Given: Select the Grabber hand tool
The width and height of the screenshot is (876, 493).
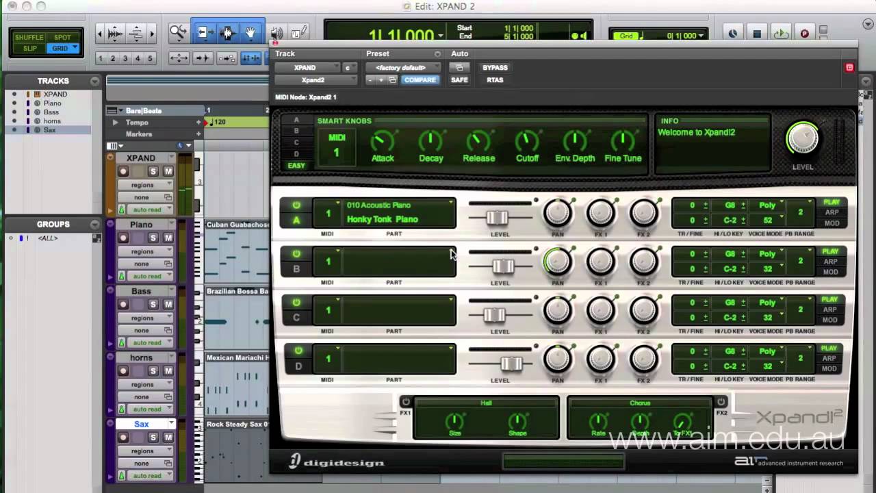Looking at the screenshot, I should pyautogui.click(x=251, y=32).
